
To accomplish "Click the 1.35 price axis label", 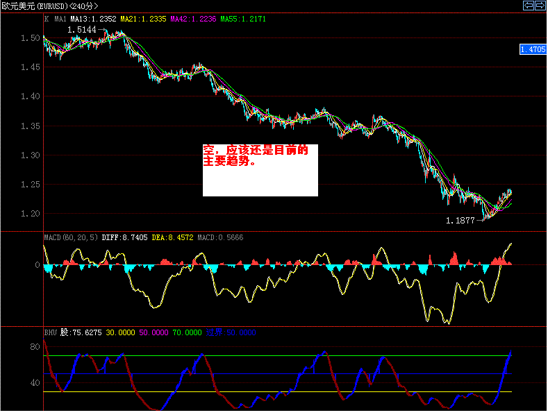I will click(x=31, y=126).
